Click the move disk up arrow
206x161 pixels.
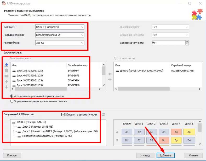click(7, 81)
